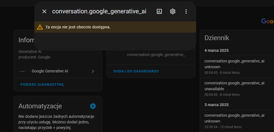Open entity history chart icon
274x132 pixels.
[159, 11]
